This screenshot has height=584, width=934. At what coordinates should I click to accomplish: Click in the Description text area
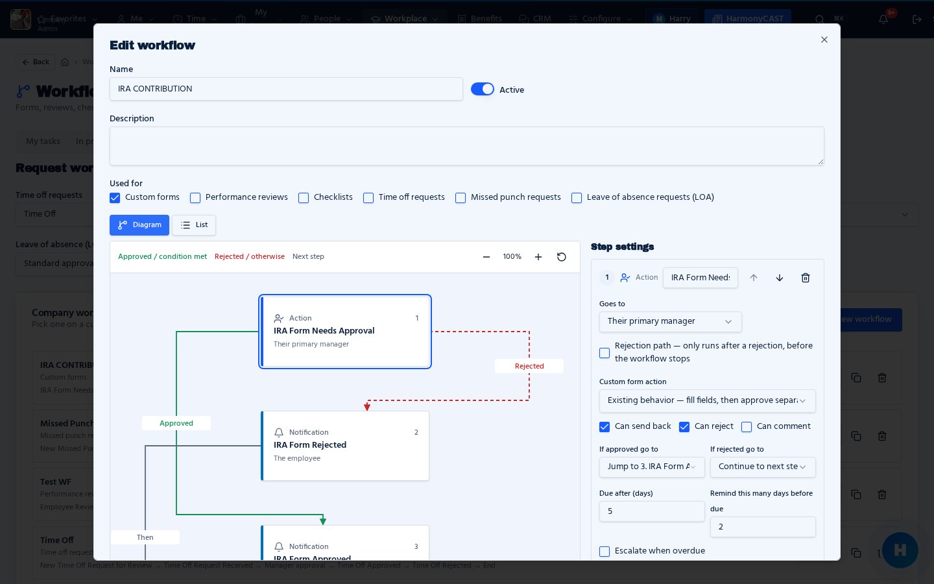[x=467, y=146]
